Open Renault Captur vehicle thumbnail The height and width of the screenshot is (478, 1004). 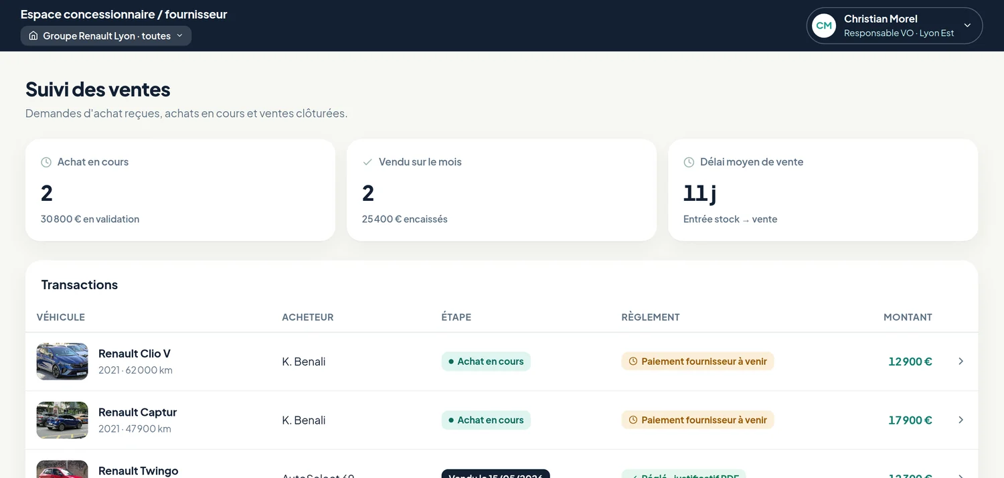pyautogui.click(x=62, y=420)
